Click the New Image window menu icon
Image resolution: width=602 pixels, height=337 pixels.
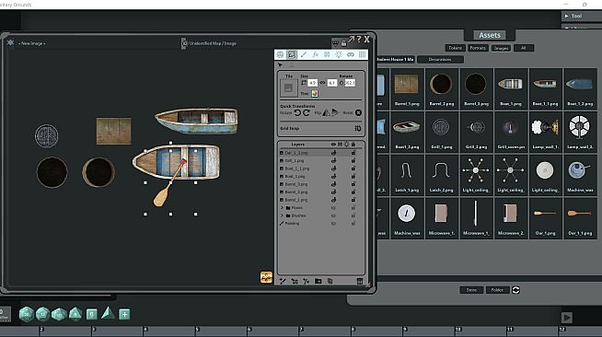pos(10,42)
